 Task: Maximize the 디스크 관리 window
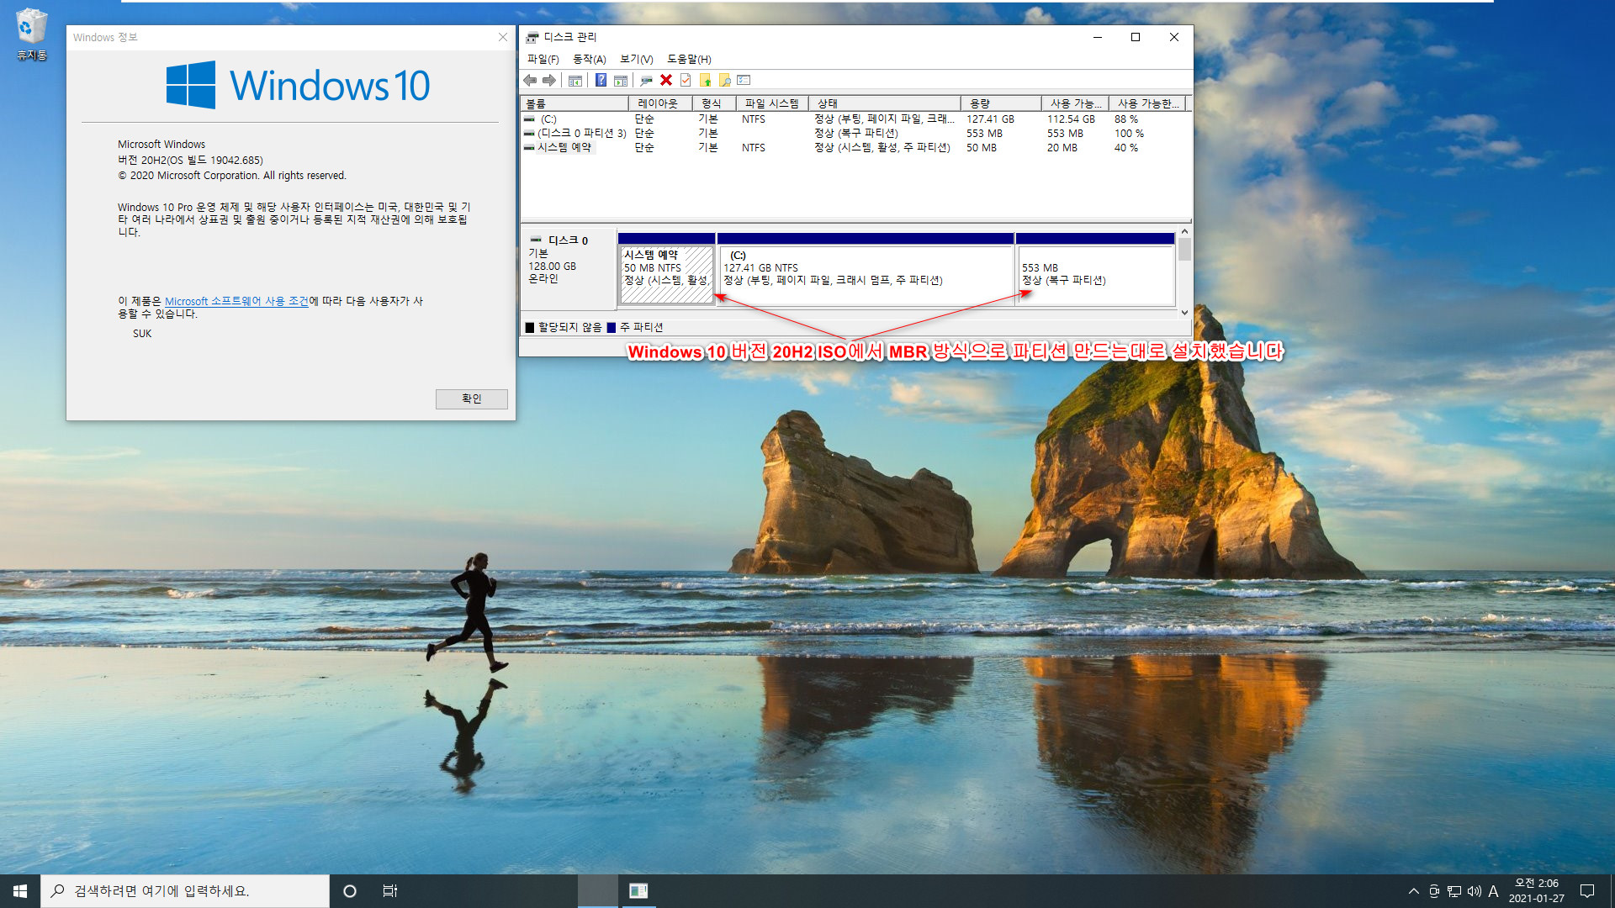click(1136, 37)
